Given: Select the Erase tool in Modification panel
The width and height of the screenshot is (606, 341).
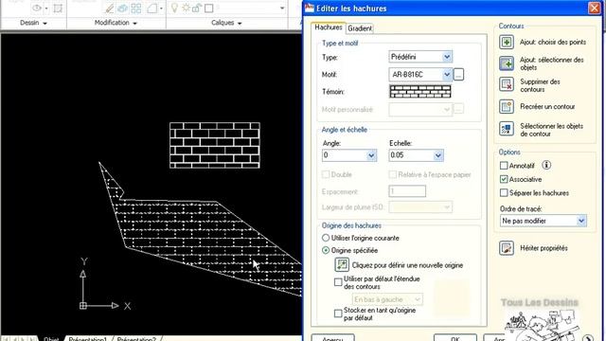Looking at the screenshot, I should coord(110,9).
